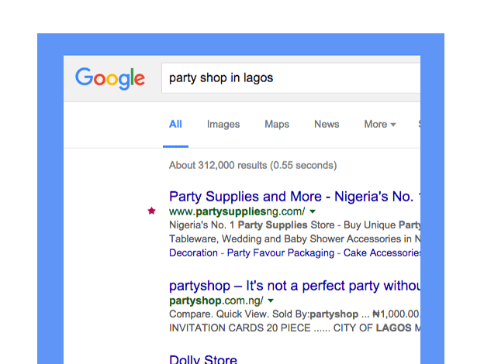This screenshot has height=364, width=477.
Task: Expand the green arrow next to partysuppliesng.com
Action: point(313,211)
